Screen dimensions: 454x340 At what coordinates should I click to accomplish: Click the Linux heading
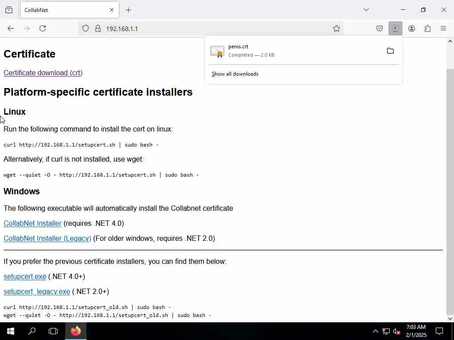(15, 112)
